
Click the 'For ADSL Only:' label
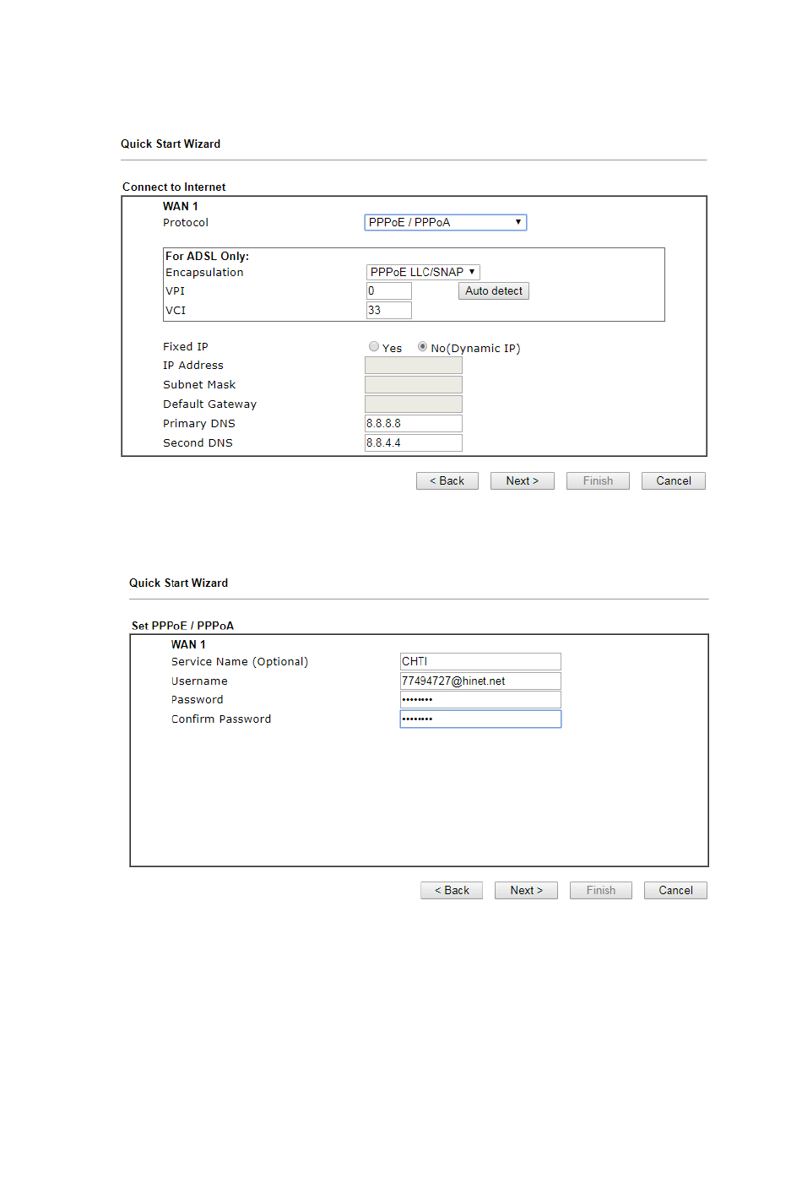207,256
